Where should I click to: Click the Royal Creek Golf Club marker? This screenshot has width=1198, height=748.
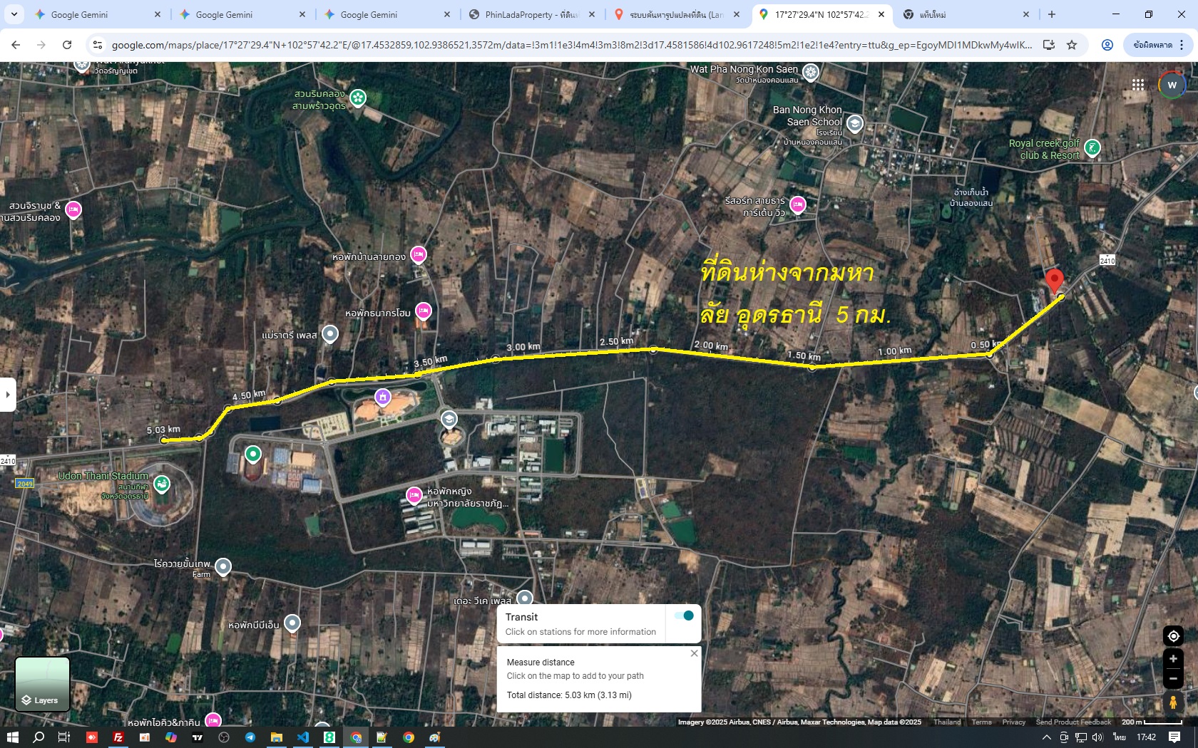pos(1092,148)
